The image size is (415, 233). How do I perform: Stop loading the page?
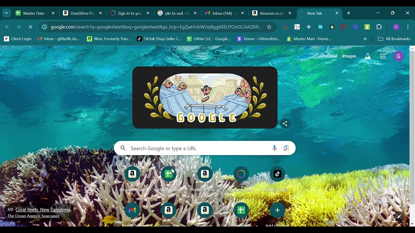30,27
